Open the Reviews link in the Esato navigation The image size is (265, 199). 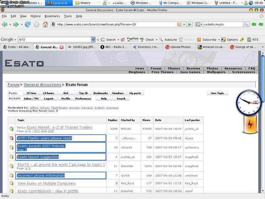(193, 68)
